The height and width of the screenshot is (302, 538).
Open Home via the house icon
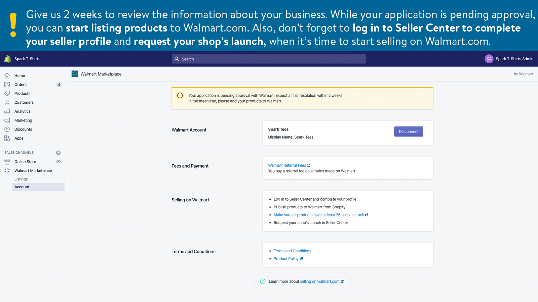pos(7,75)
